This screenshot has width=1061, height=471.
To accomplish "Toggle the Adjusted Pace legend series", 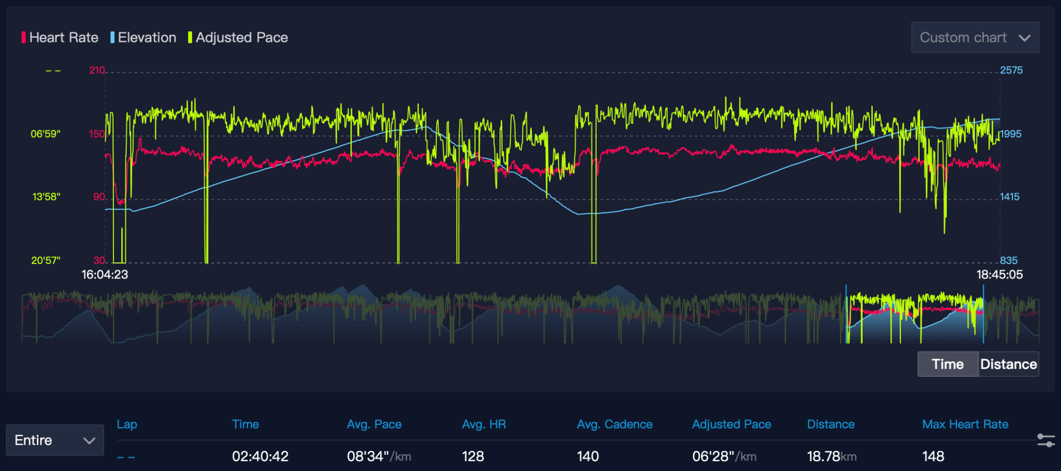I will point(238,37).
